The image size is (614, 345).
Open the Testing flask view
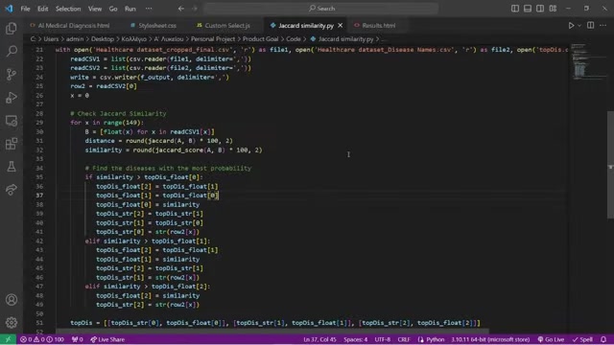click(x=12, y=167)
